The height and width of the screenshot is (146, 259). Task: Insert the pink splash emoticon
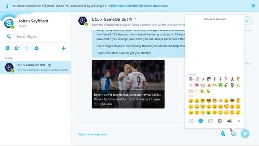pos(197,85)
